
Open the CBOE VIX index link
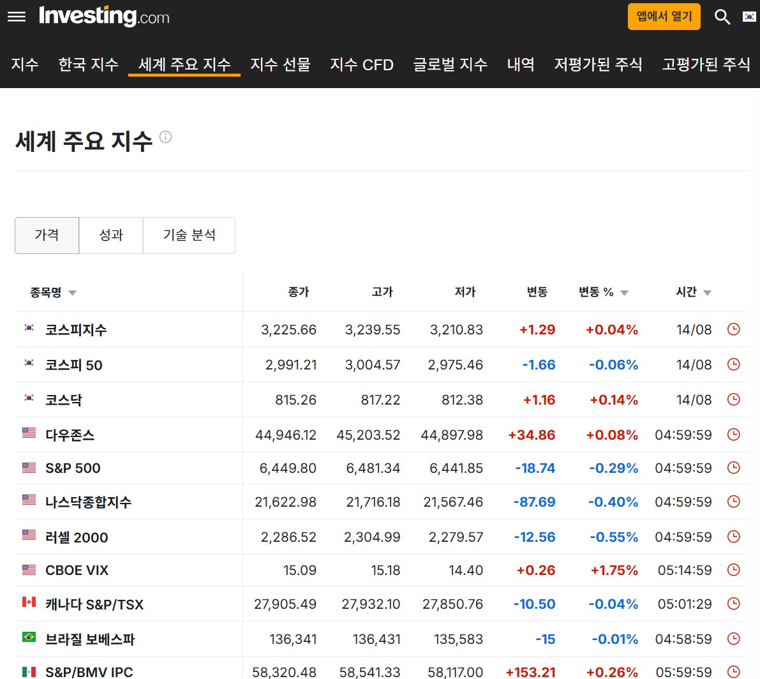click(77, 571)
